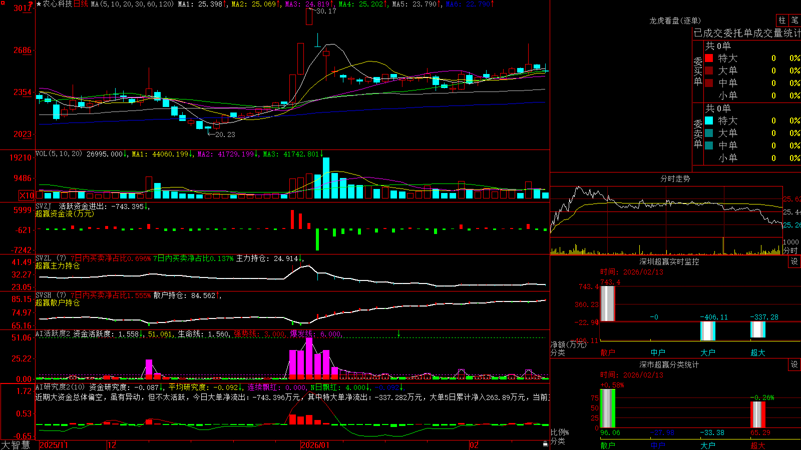Viewport: 801px width, 450px height.
Task: Click the 爆发线: 6.000 label
Action: 316,333
